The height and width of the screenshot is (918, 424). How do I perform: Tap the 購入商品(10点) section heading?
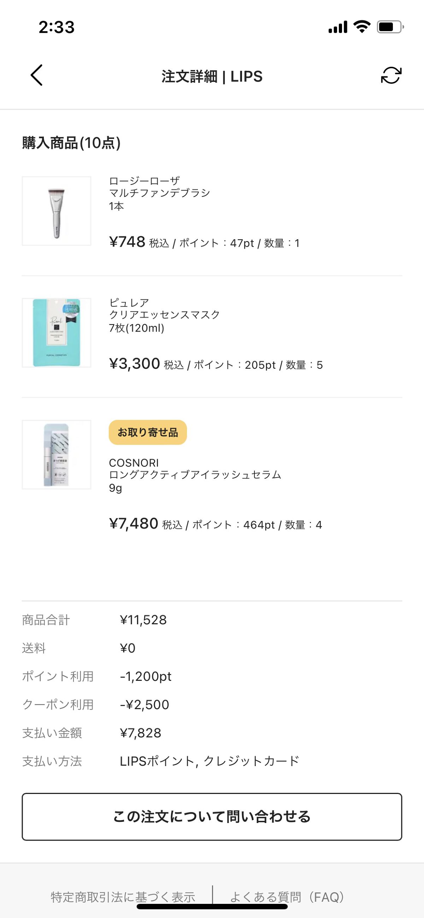71,143
